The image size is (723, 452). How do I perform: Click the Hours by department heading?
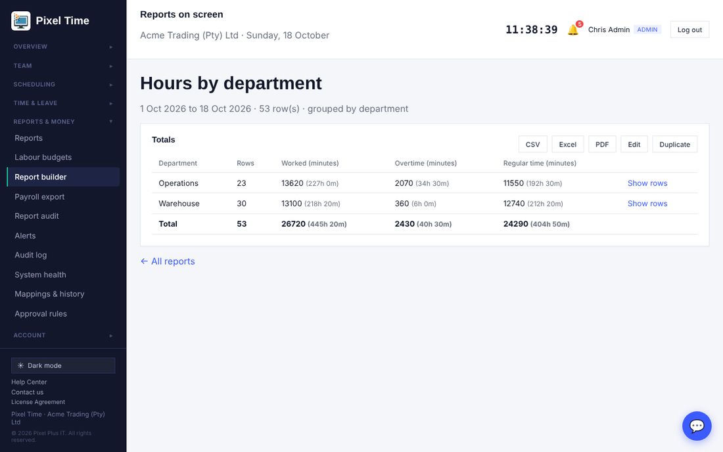(231, 83)
